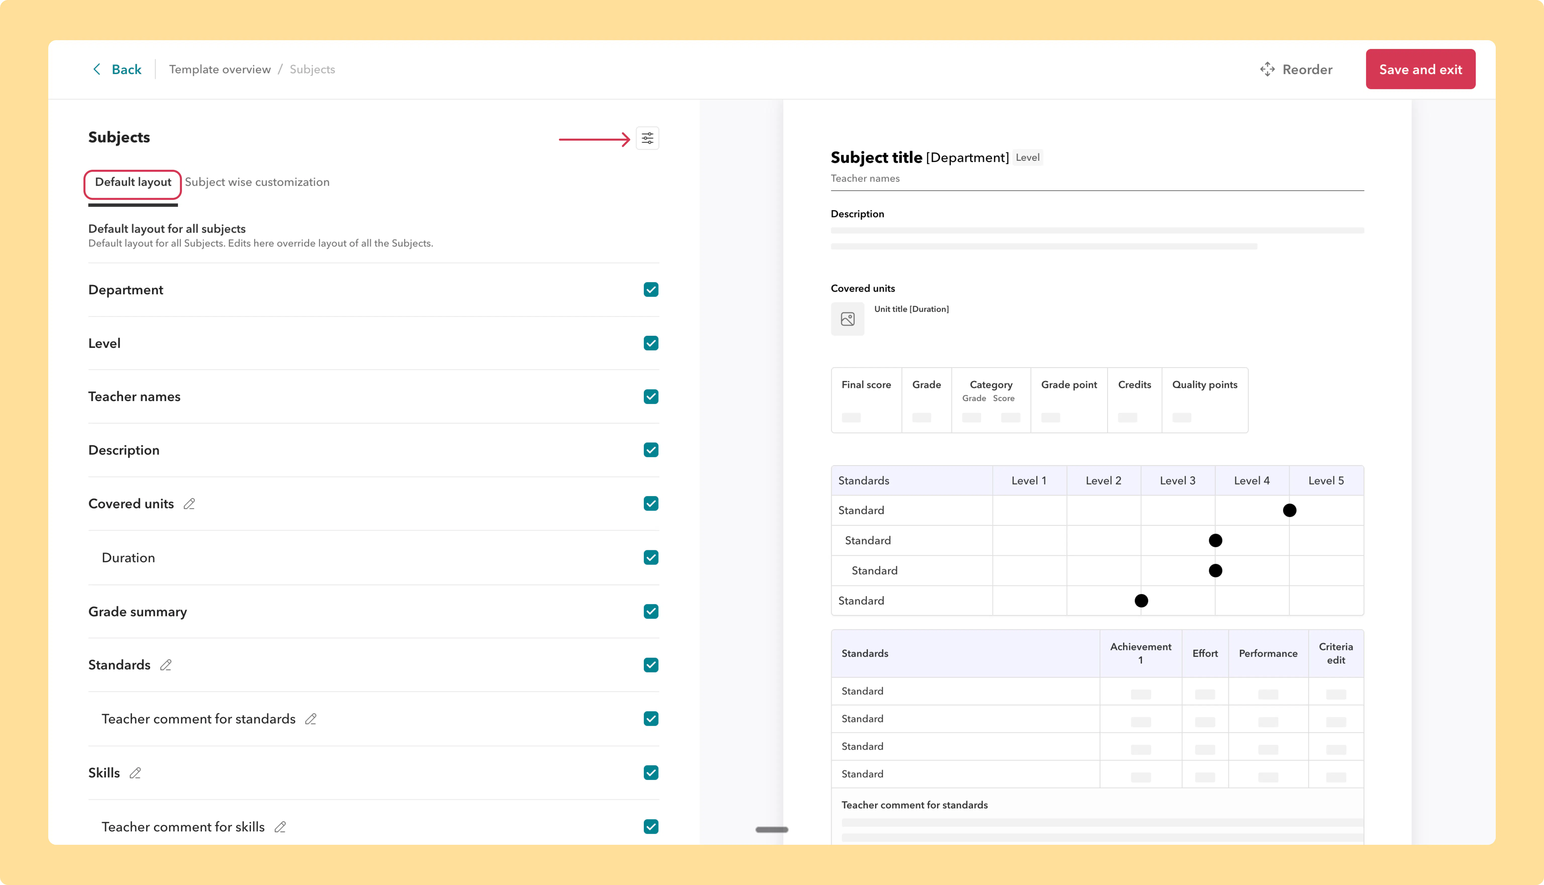1544x885 pixels.
Task: Uncheck the Level checkbox
Action: pos(651,343)
